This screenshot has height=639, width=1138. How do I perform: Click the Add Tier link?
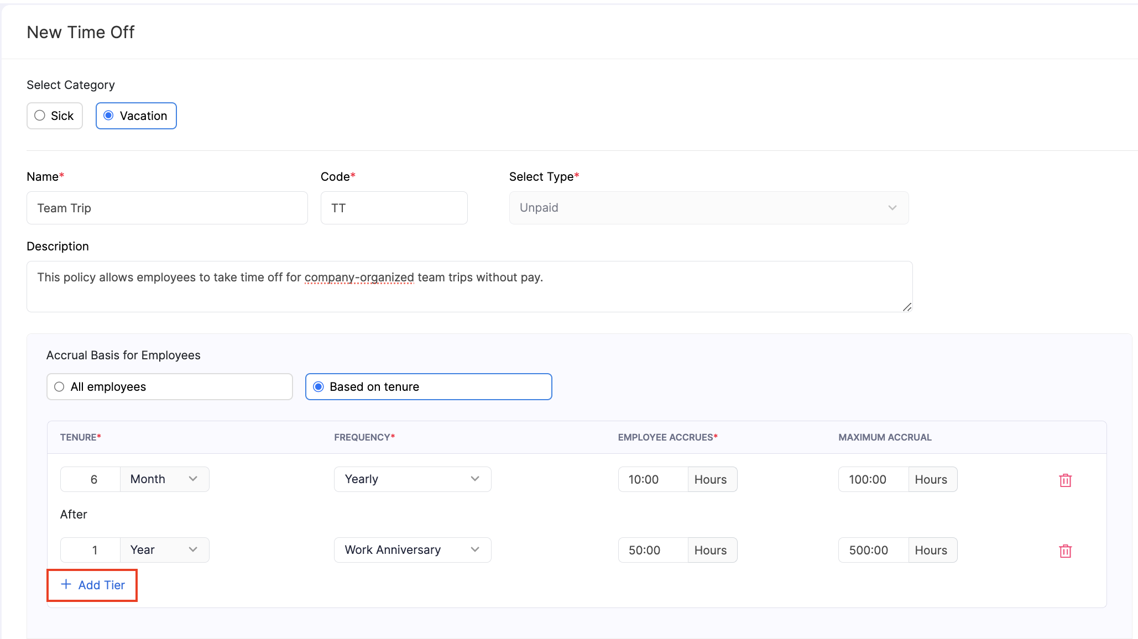coord(101,585)
